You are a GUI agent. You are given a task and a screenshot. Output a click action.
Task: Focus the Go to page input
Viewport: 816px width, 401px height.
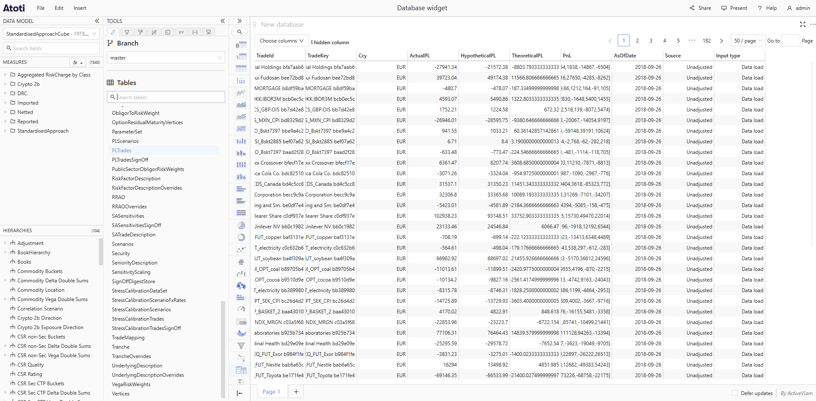pos(791,41)
